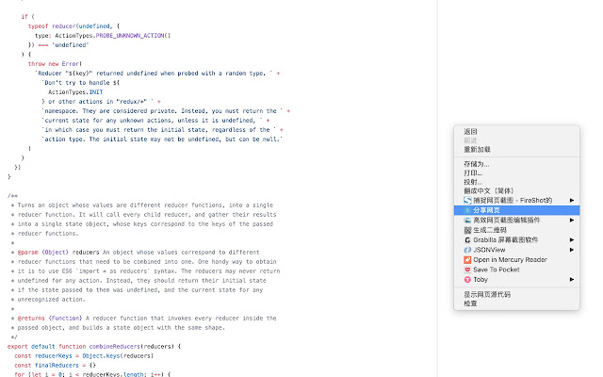The height and width of the screenshot is (377, 603).
Task: Click the 'Don't try to handle ${' line
Action: (81, 83)
